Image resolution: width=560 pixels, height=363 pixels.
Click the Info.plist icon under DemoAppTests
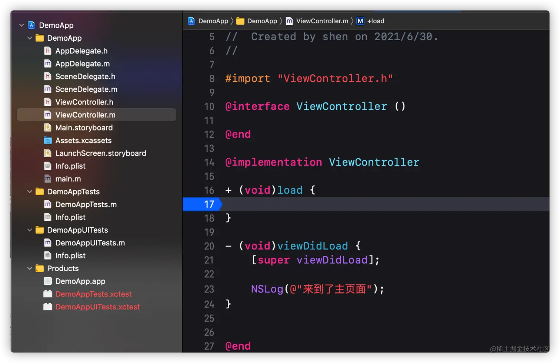(x=48, y=217)
